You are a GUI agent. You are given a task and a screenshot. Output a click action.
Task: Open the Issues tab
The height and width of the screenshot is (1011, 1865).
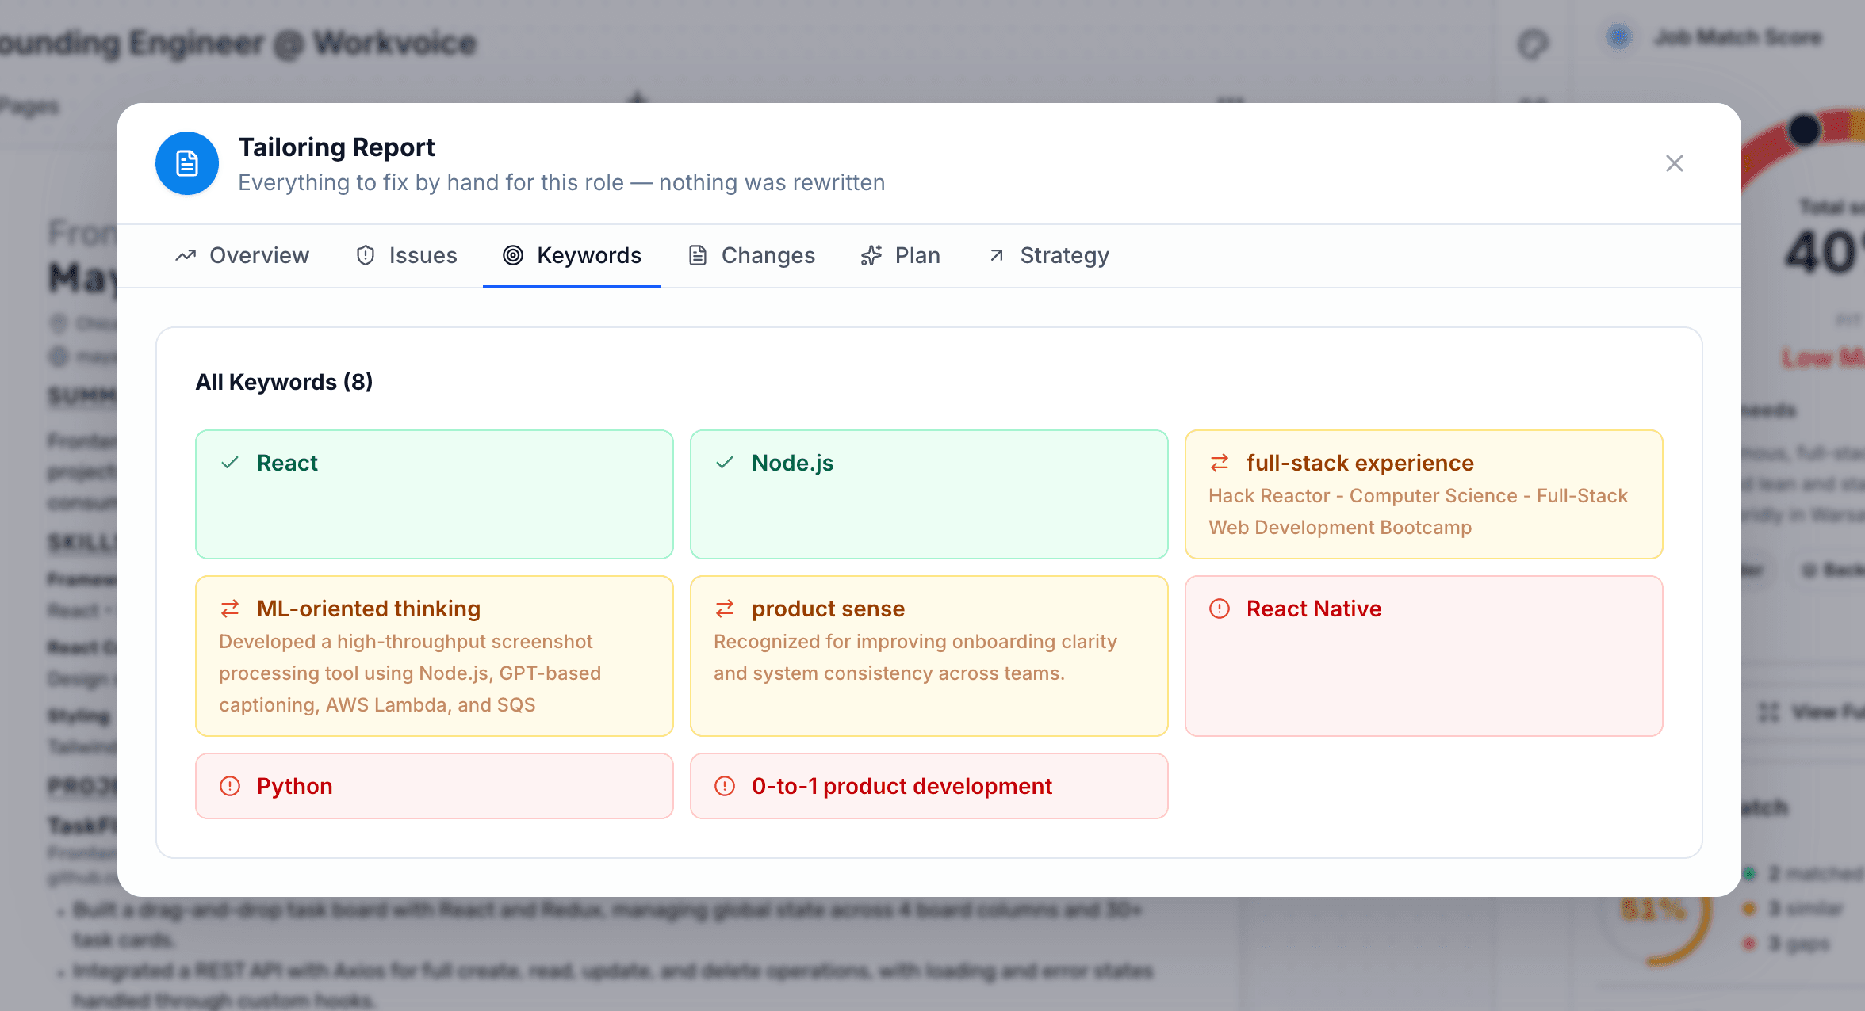407,256
